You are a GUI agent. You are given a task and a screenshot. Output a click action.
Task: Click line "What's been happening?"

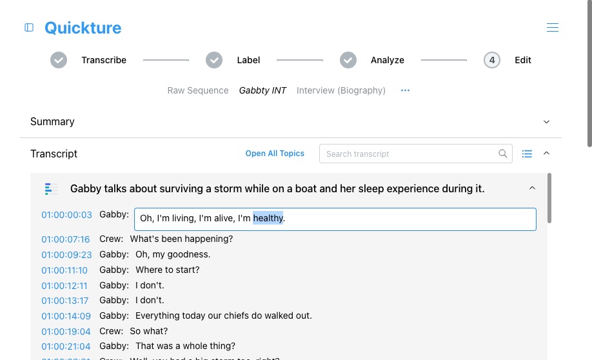pyautogui.click(x=182, y=239)
